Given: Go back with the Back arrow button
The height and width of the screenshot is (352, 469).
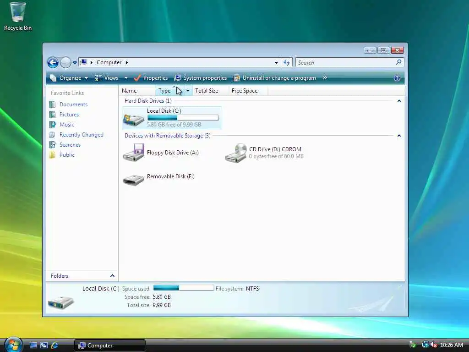Looking at the screenshot, I should [x=53, y=62].
